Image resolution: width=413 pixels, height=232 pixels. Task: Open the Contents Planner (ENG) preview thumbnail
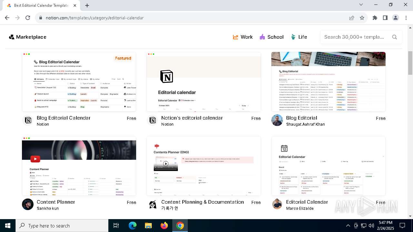(204, 166)
